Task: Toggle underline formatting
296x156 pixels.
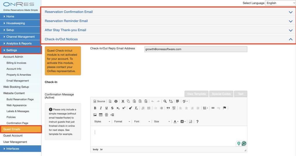Action: 106,108
